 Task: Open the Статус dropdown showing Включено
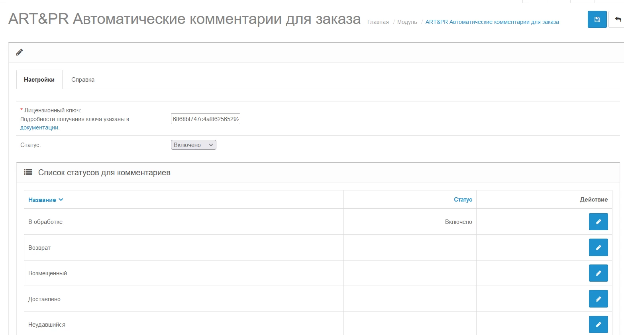point(194,145)
